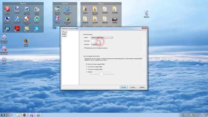
Task: Select Аудио in export settings list
Action: tap(64, 36)
